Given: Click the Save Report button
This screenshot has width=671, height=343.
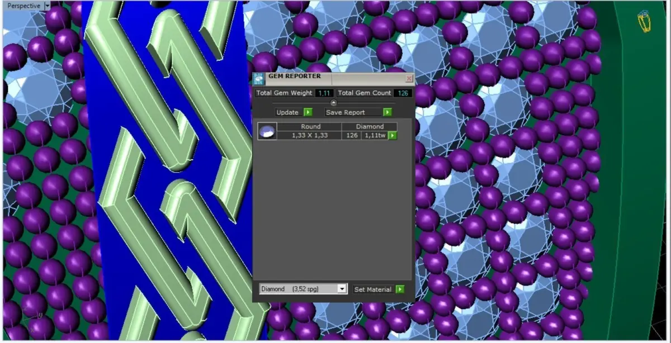Looking at the screenshot, I should [x=354, y=112].
